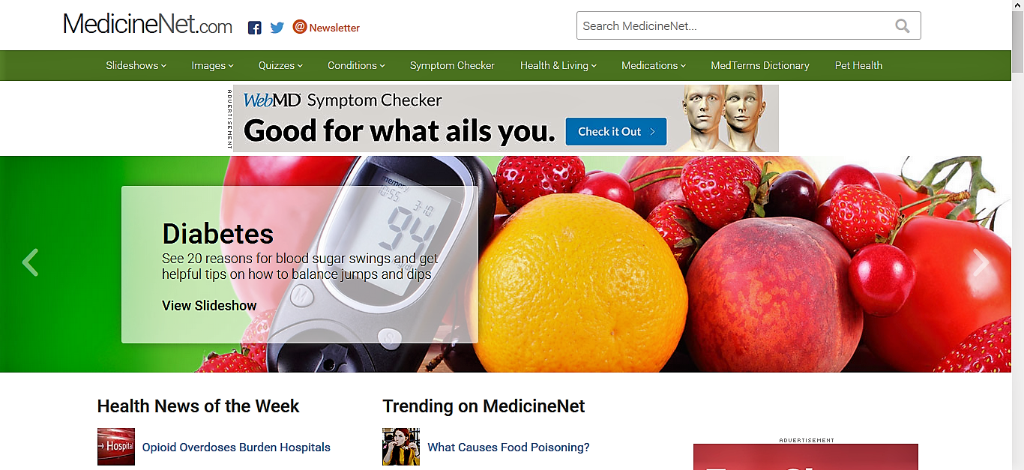Click View Slideshow for Diabetes
The height and width of the screenshot is (470, 1024).
click(x=209, y=306)
